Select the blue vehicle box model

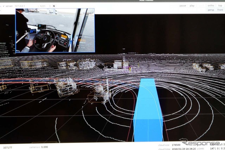[148, 110]
